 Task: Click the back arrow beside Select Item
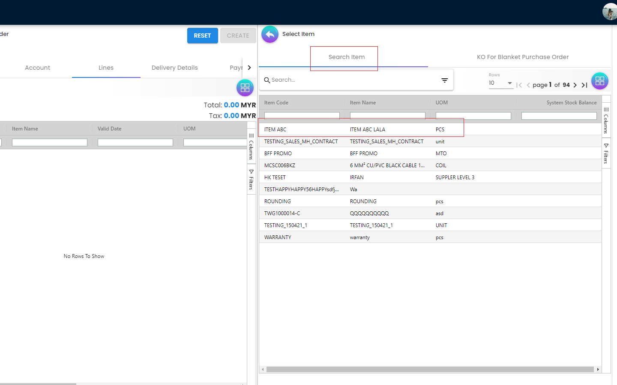(x=270, y=34)
